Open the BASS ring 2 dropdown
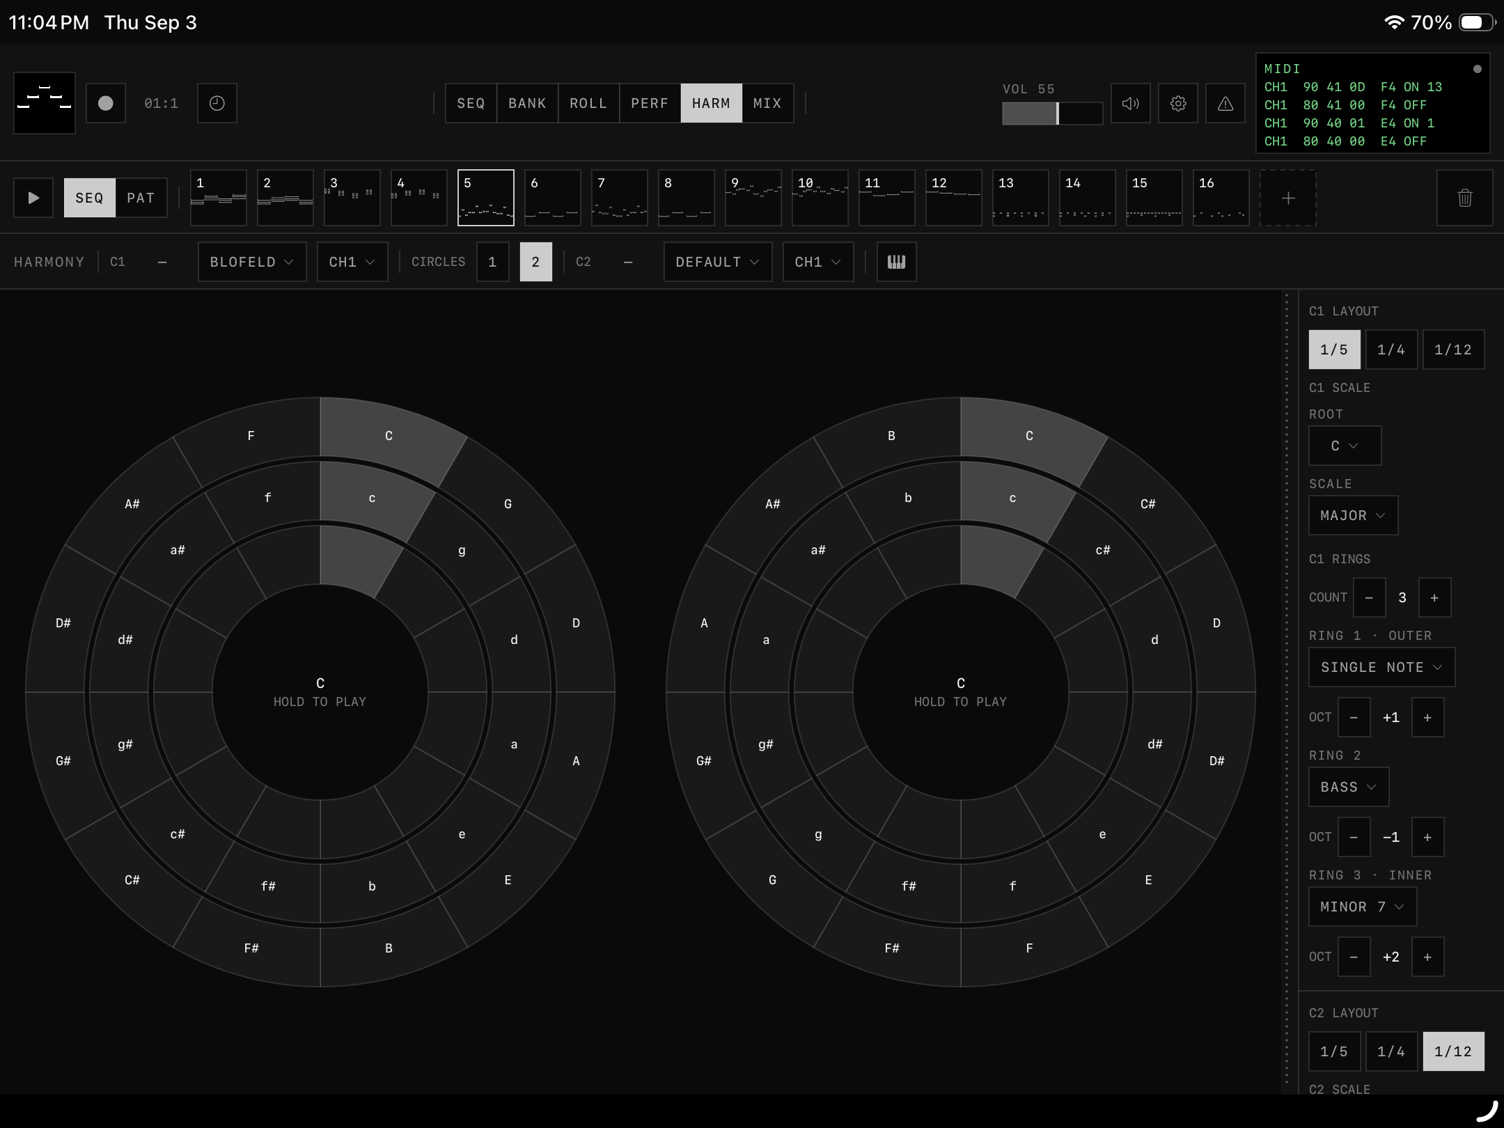Screen dimensions: 1504x1128 click(1349, 787)
